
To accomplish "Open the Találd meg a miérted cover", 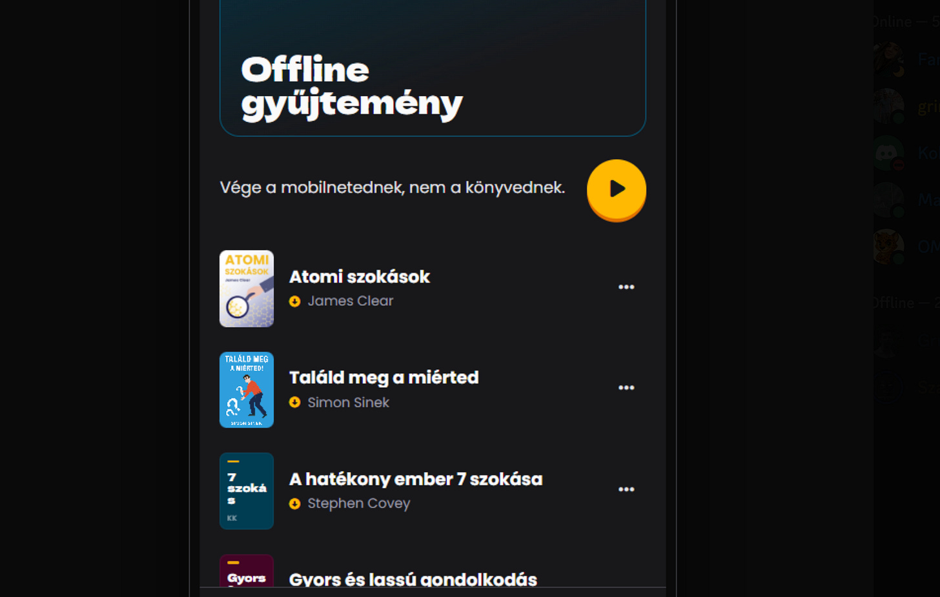I will [247, 390].
